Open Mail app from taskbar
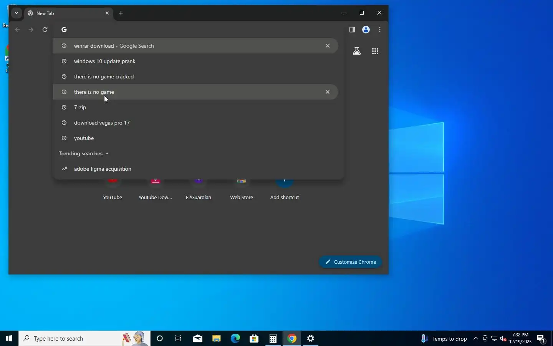The image size is (553, 346). pos(198,338)
